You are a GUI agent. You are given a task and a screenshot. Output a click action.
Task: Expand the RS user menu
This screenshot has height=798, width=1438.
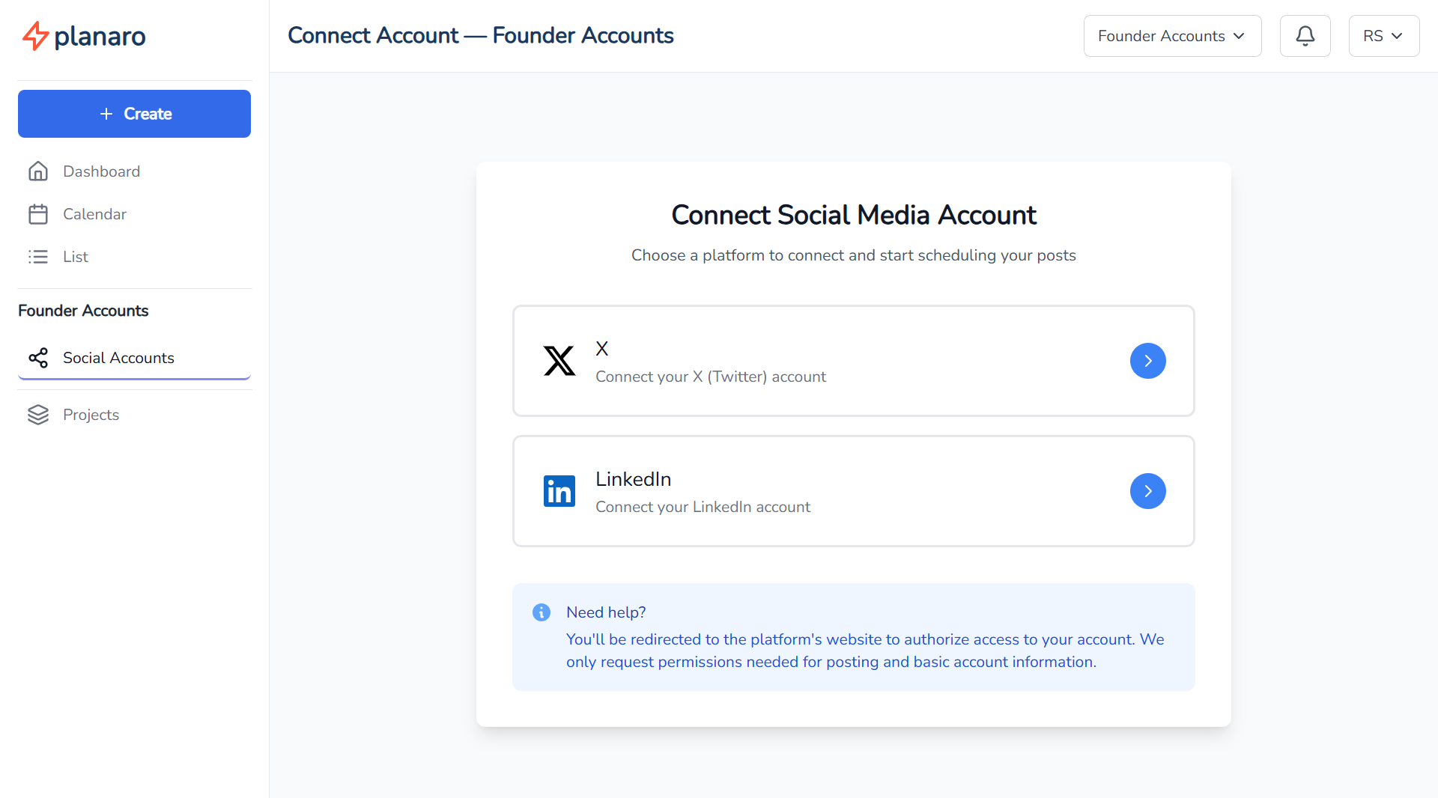click(x=1383, y=35)
